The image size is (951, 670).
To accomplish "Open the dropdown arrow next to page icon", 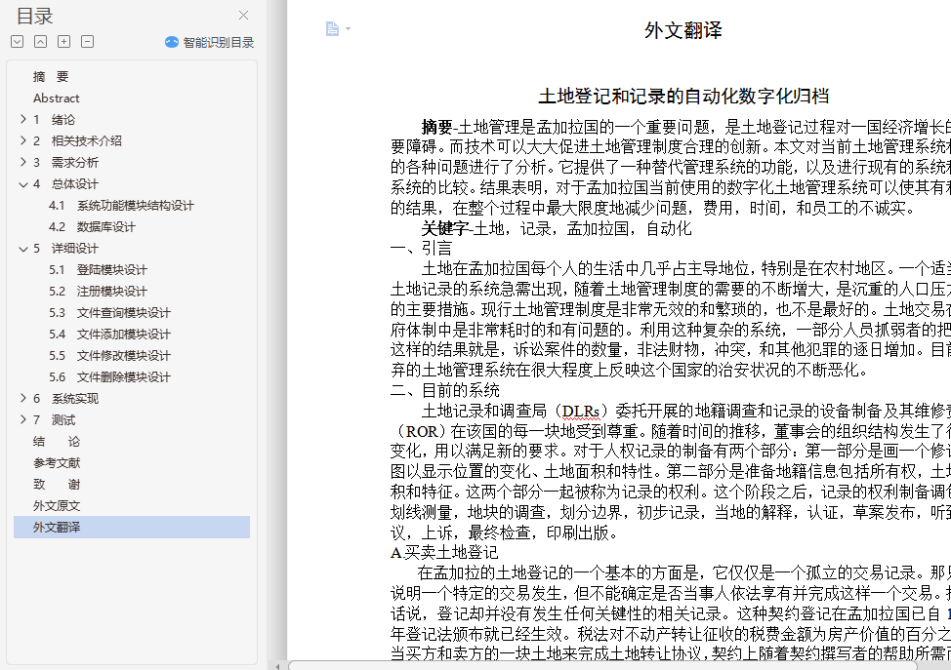I will pyautogui.click(x=348, y=28).
